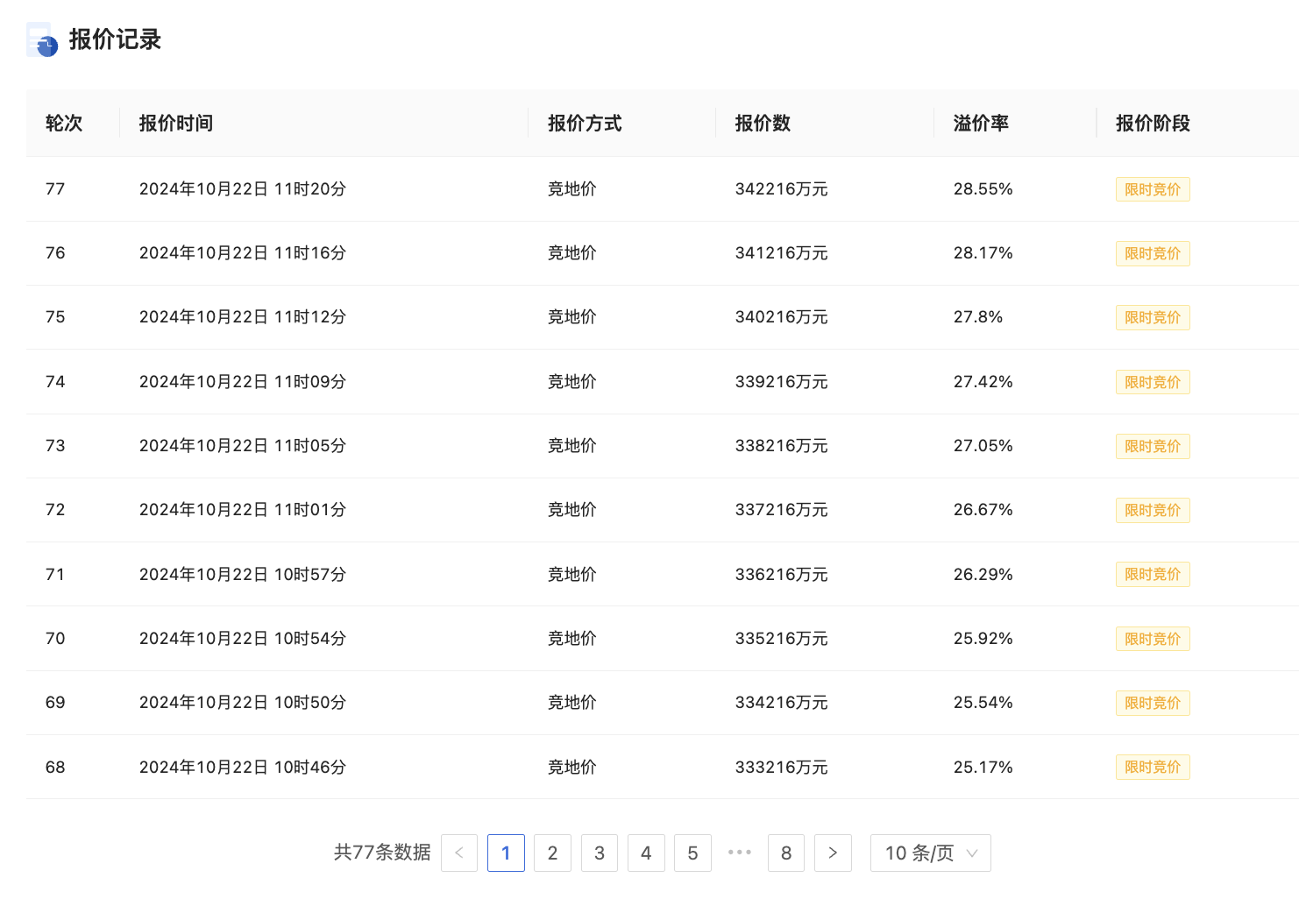This screenshot has width=1299, height=899.
Task: Click the 28.55% premium rate value
Action: (983, 189)
